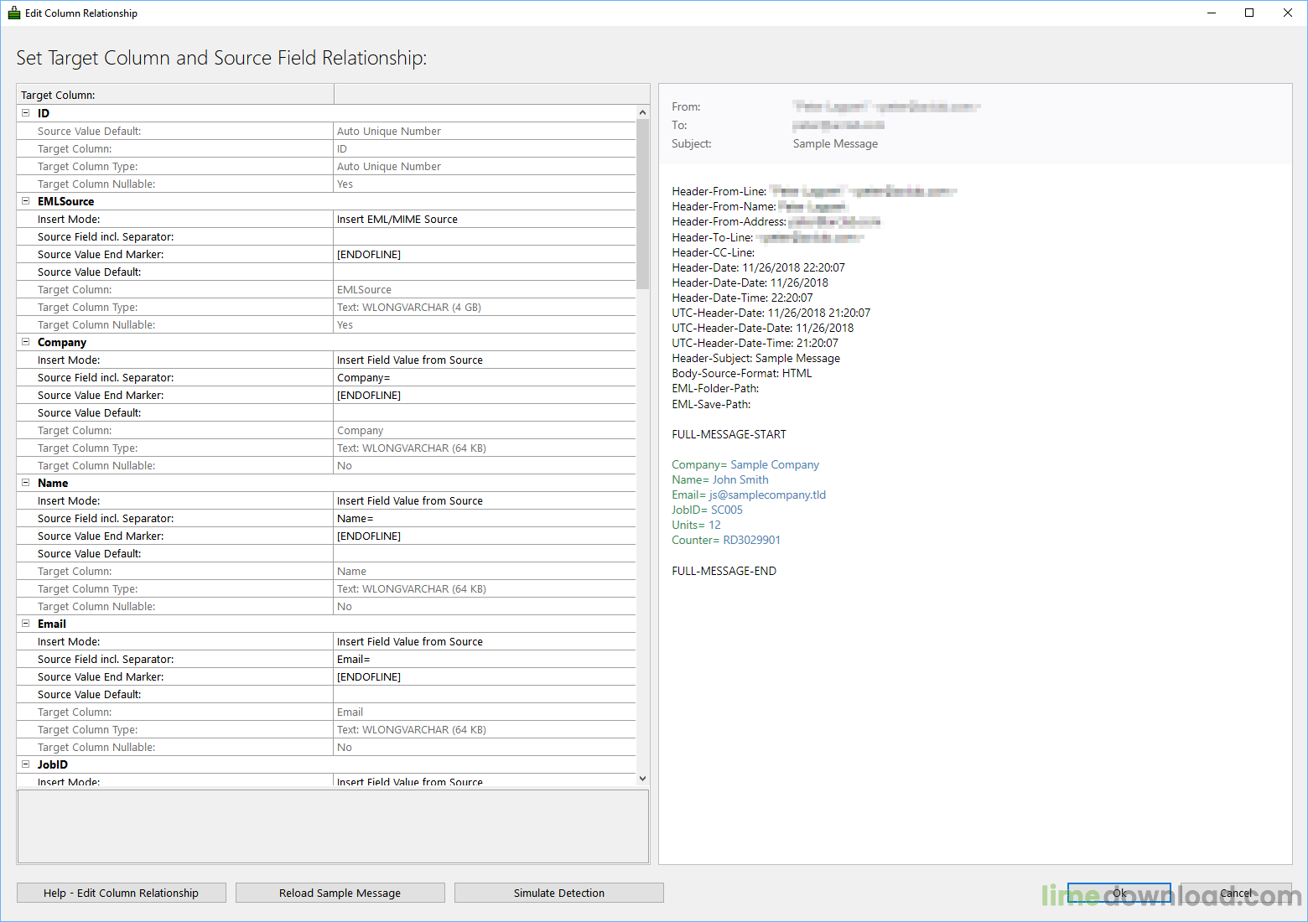The image size is (1308, 922).
Task: Collapse the Name property group
Action: click(x=25, y=483)
